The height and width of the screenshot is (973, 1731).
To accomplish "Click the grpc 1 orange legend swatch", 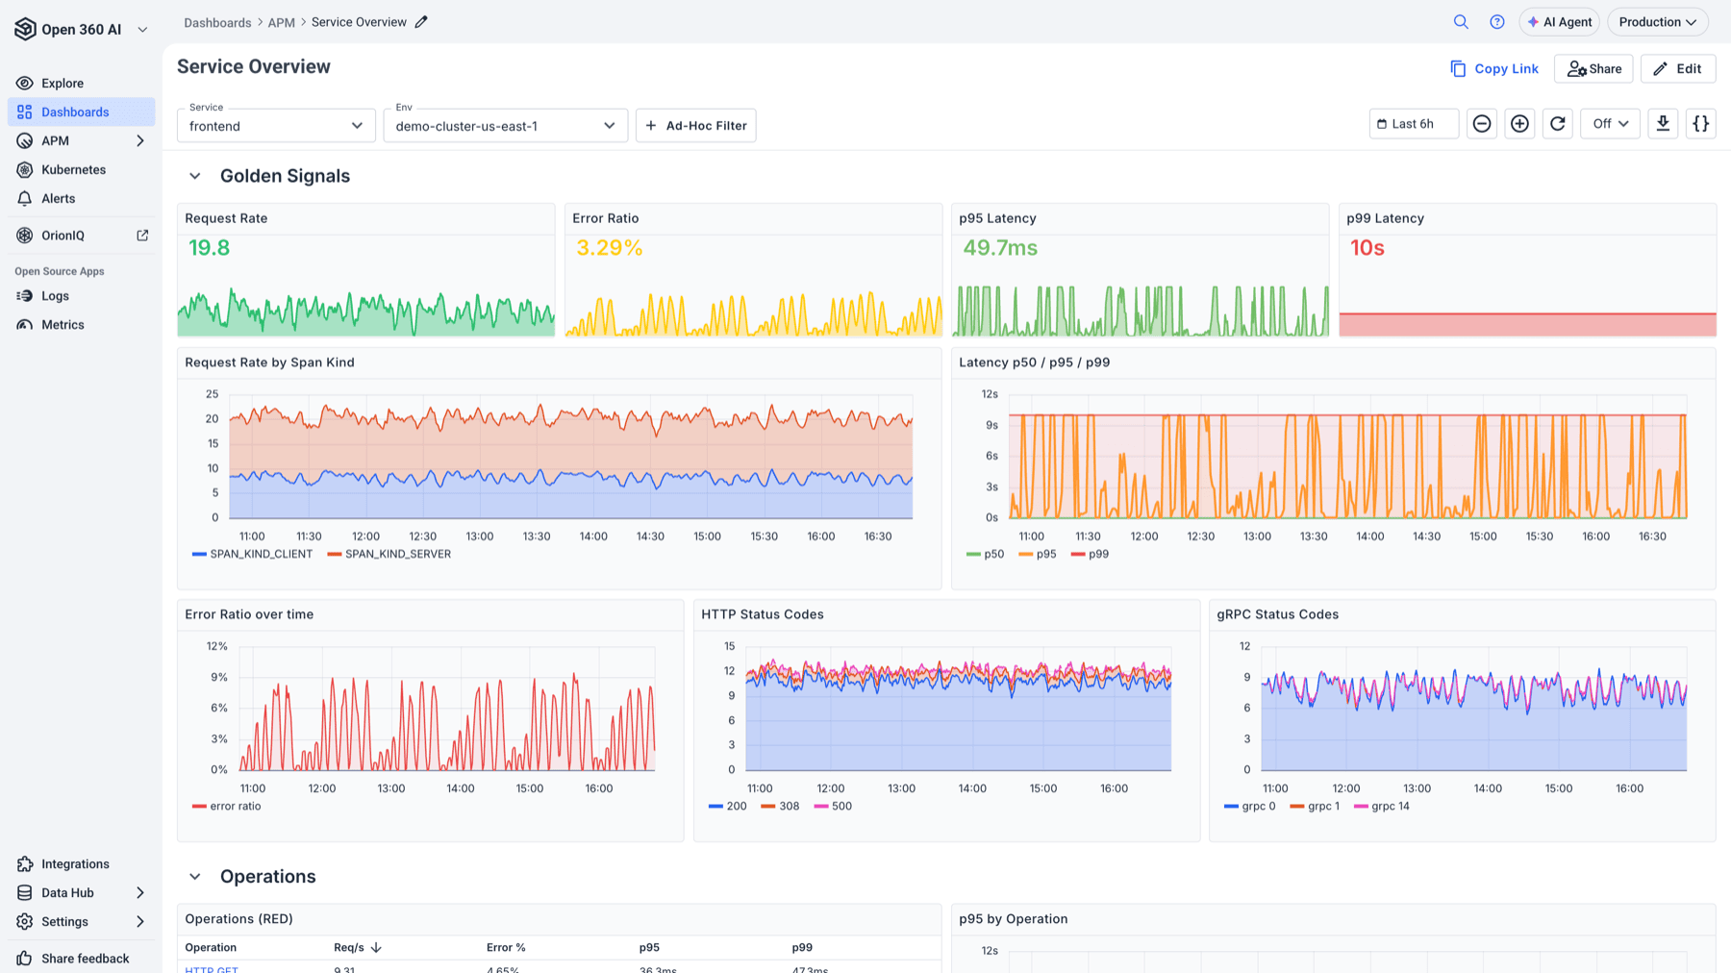I will tap(1296, 807).
